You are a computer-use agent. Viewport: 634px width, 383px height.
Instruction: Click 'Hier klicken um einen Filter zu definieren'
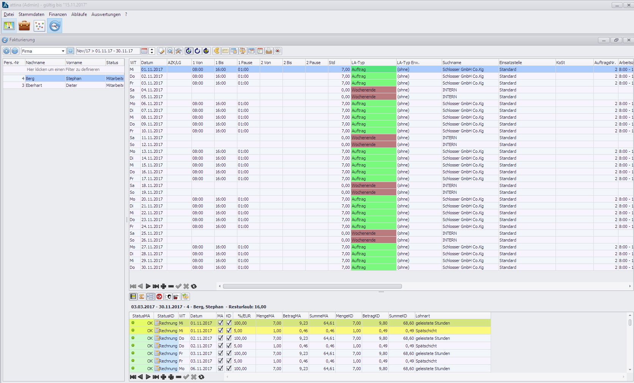click(63, 69)
